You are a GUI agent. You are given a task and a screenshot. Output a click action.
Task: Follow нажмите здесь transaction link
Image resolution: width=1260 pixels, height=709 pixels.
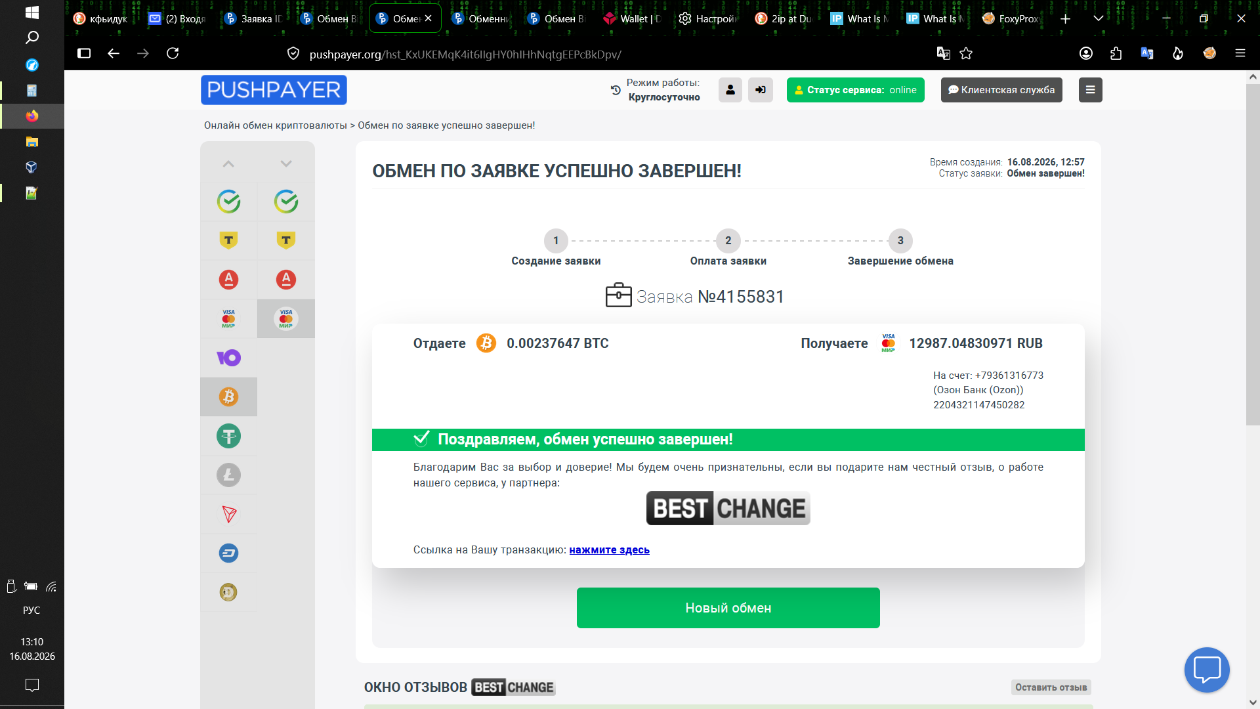coord(609,550)
